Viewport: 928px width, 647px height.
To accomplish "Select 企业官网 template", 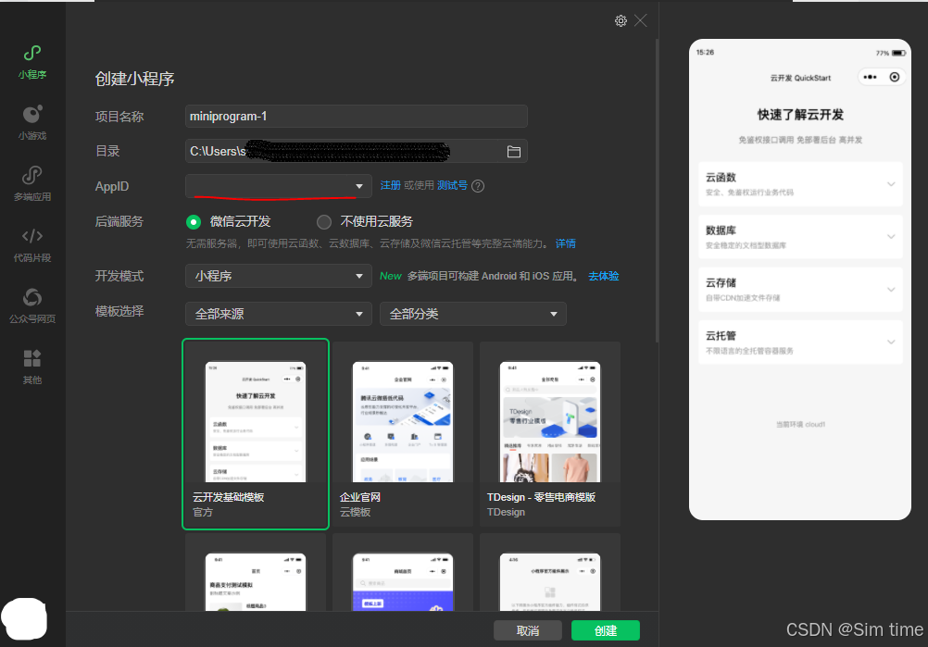I will [x=403, y=434].
